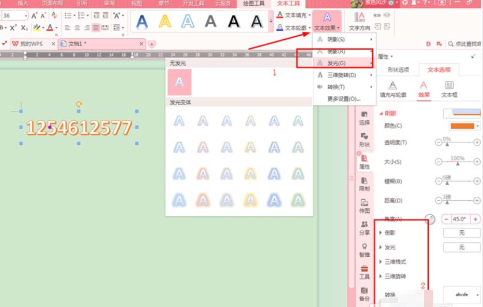Viewport: 483px width, 307px height.
Task: Clear formatting with the eraser A icon
Action: click(54, 15)
